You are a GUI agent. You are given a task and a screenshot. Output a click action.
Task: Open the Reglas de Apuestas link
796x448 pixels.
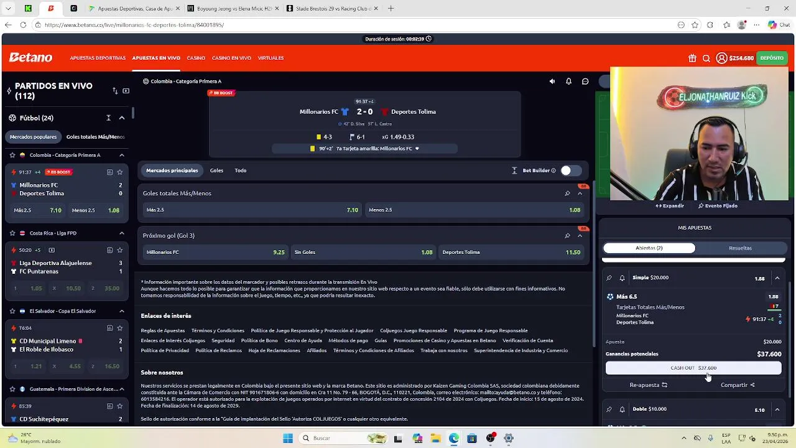pos(163,331)
